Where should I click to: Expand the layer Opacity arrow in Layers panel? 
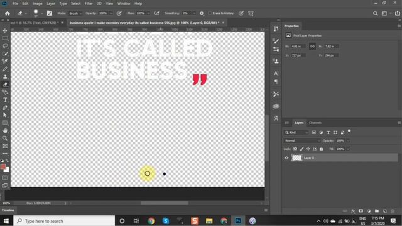(348, 141)
